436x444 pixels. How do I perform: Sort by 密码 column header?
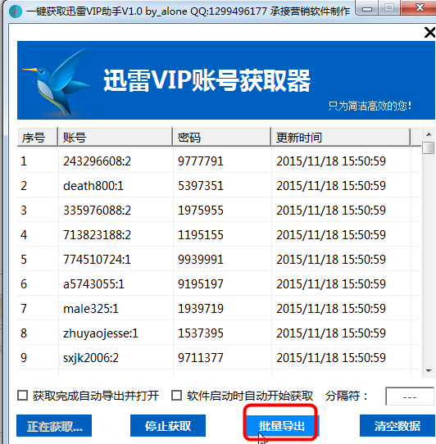tap(222, 138)
